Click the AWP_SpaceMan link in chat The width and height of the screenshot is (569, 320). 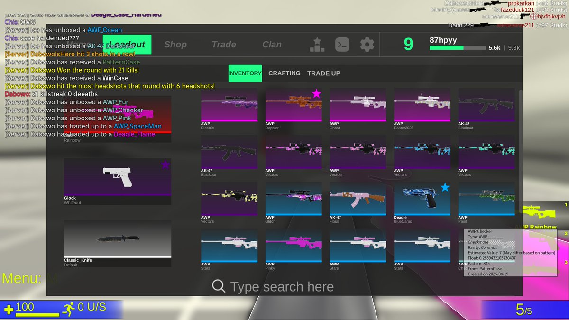pos(138,126)
